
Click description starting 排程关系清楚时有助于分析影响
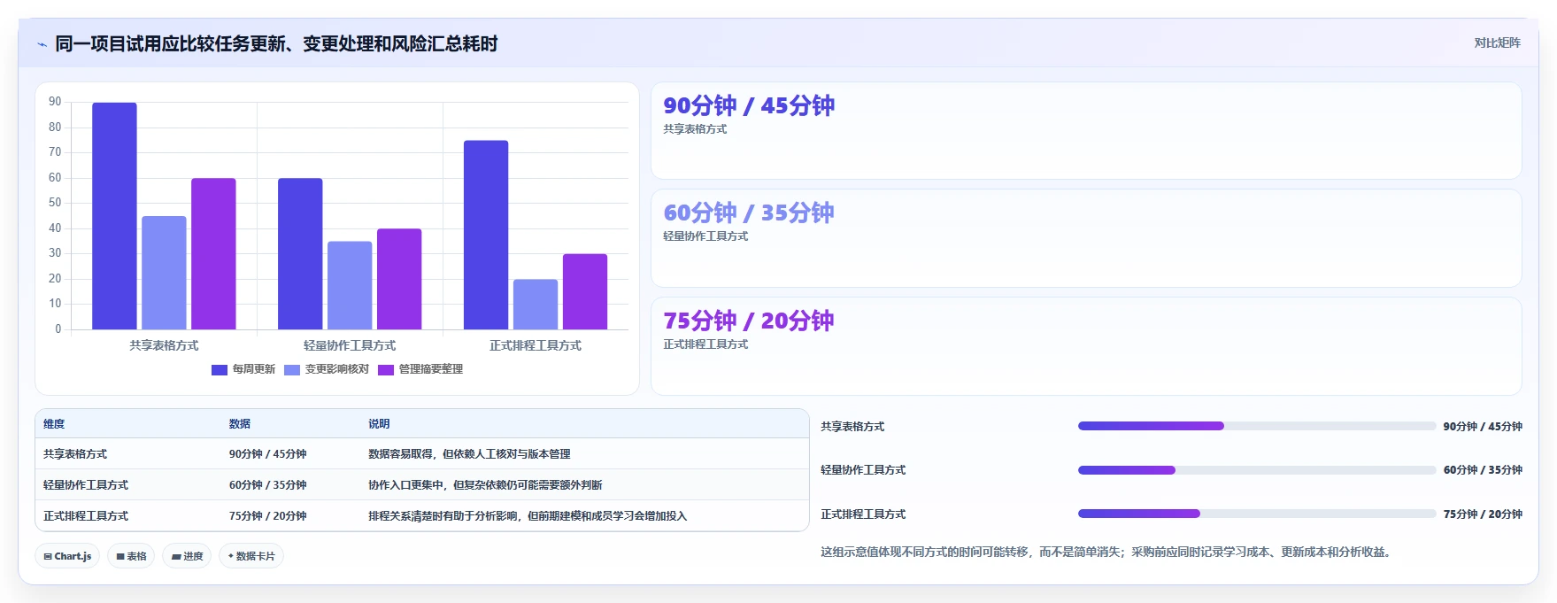pos(528,516)
